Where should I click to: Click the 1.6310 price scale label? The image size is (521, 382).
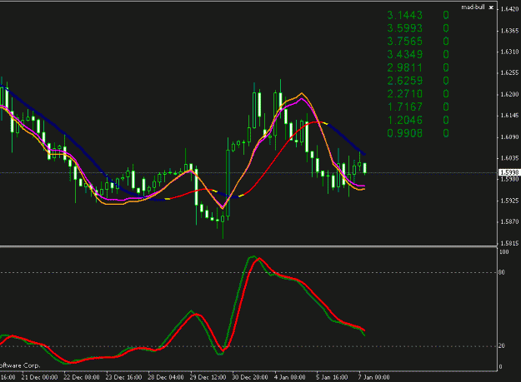pyautogui.click(x=509, y=52)
